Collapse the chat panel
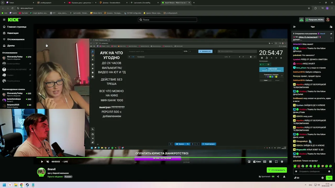 294,27
